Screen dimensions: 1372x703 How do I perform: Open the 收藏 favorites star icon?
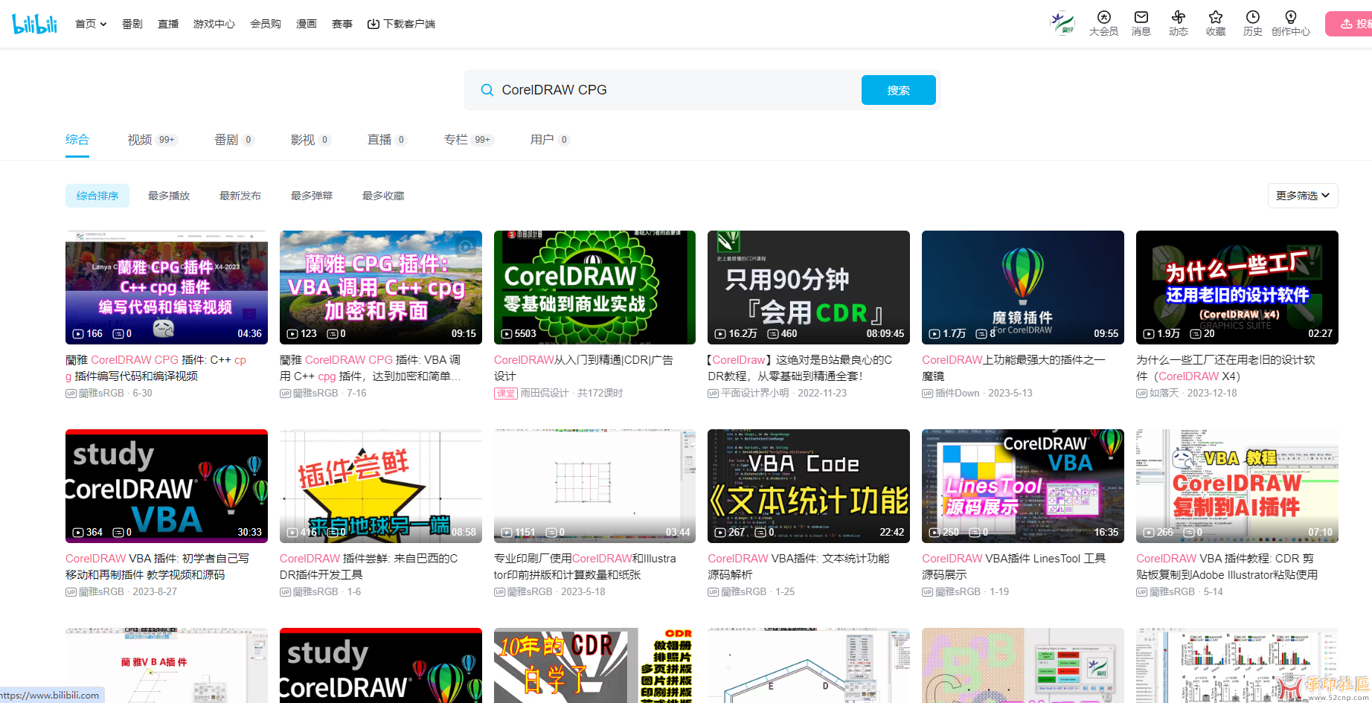click(x=1216, y=23)
